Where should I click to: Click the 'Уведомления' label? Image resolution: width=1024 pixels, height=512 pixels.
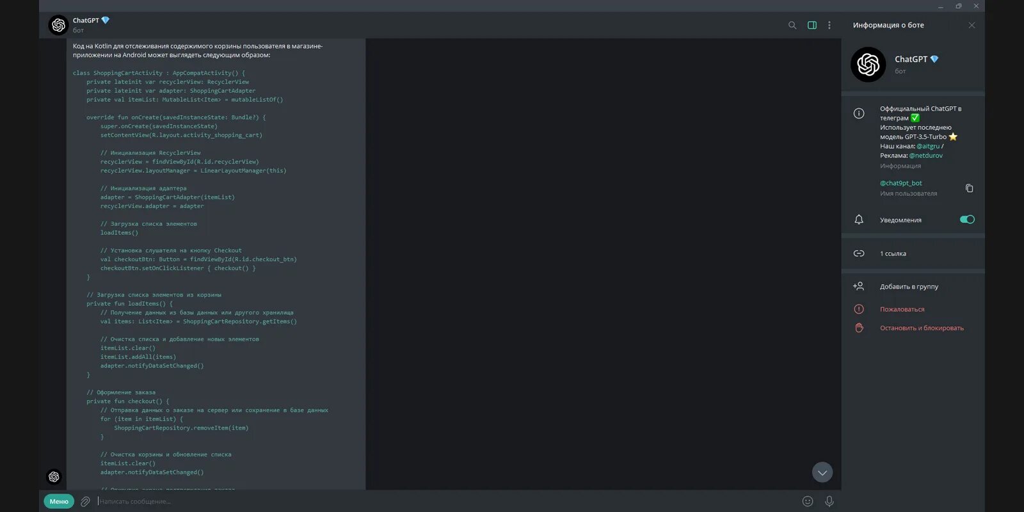coord(900,220)
